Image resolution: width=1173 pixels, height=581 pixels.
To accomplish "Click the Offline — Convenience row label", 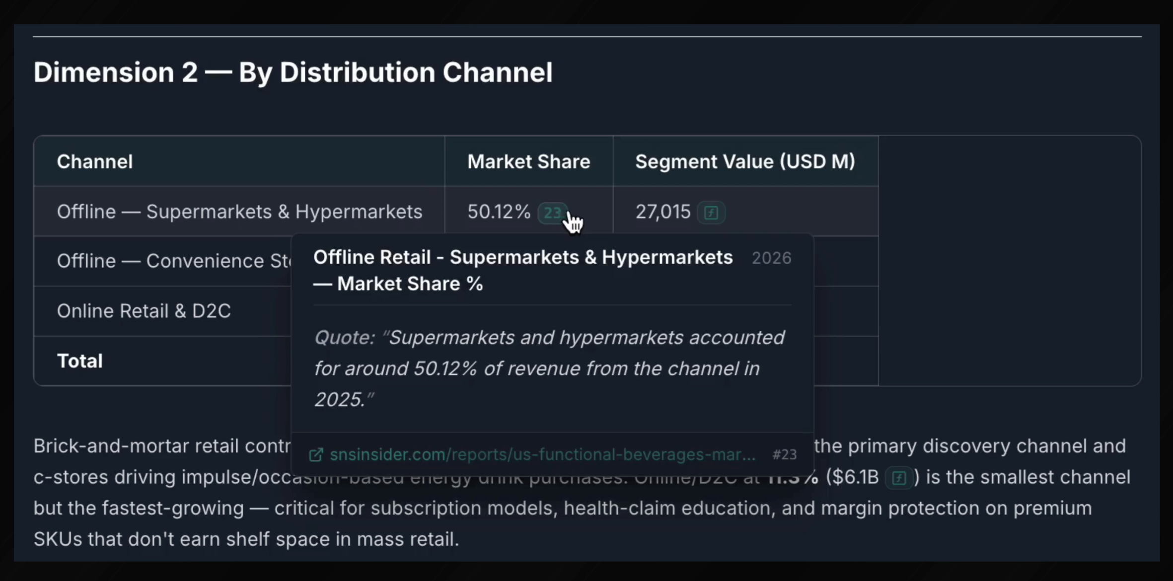I will 174,261.
